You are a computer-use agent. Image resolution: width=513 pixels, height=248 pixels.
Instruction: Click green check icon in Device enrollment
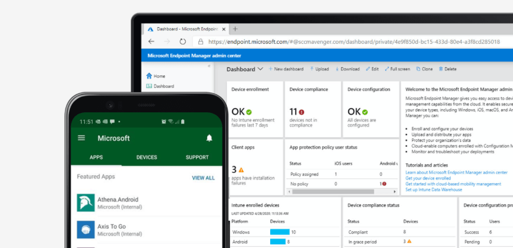pyautogui.click(x=249, y=112)
